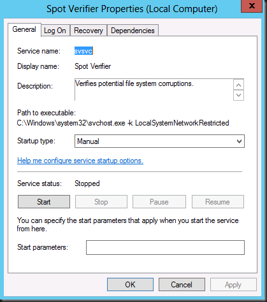
Task: Click the description scroll down arrow
Action: [238, 95]
